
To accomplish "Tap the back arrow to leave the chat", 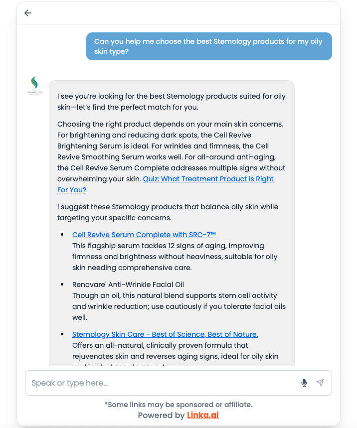I will pyautogui.click(x=27, y=13).
